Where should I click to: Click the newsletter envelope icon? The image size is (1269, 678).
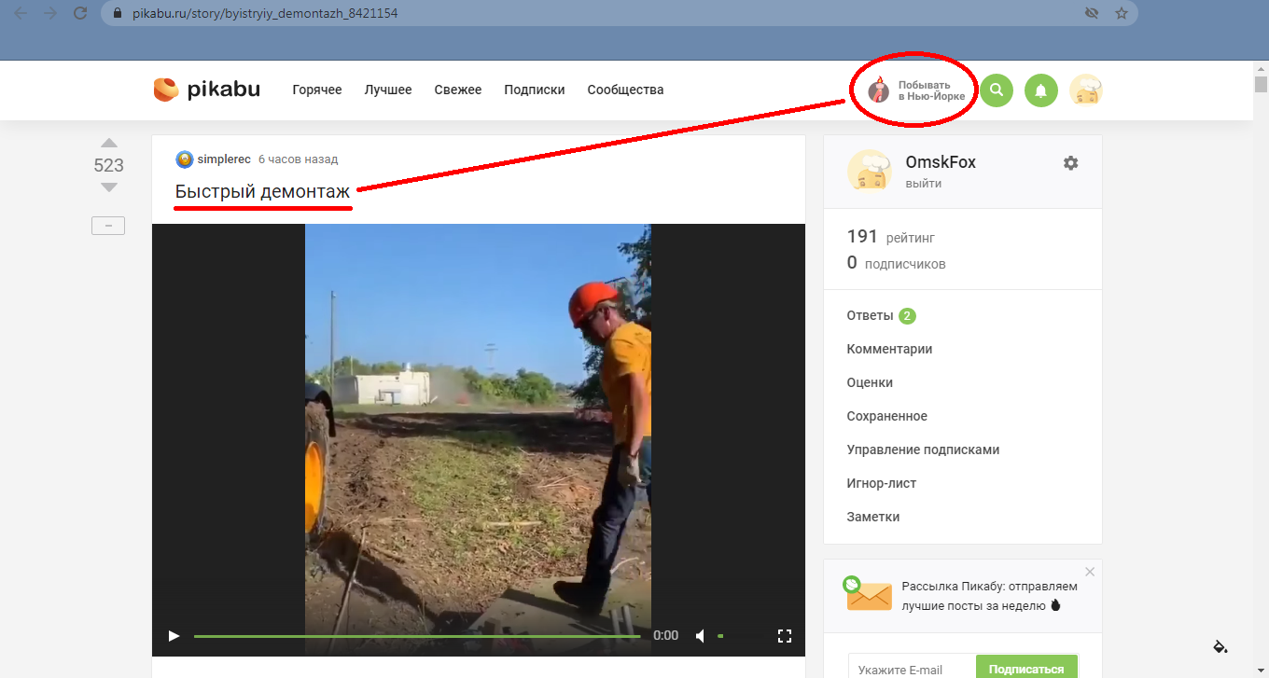pos(868,594)
